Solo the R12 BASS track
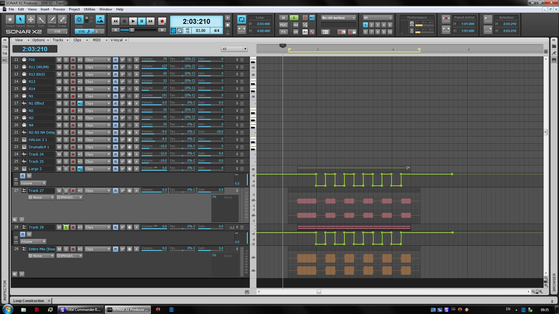This screenshot has width=559, height=314. (66, 74)
